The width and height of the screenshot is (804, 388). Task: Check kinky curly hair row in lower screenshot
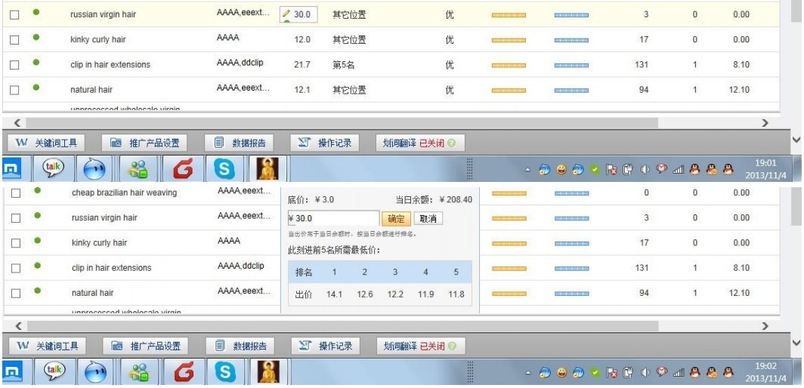pos(16,244)
